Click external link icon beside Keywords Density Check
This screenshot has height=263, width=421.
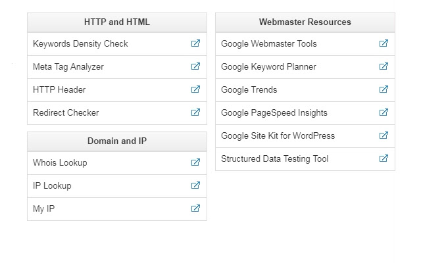[x=195, y=43]
